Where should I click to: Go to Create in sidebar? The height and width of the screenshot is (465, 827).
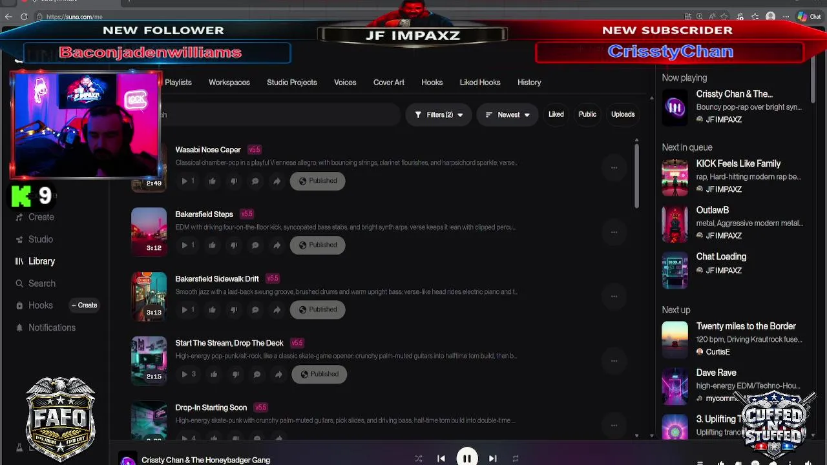click(x=35, y=217)
